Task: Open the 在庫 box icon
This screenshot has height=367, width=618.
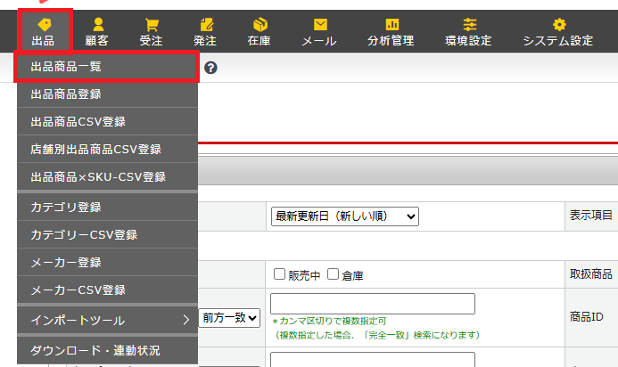Action: pos(260,25)
